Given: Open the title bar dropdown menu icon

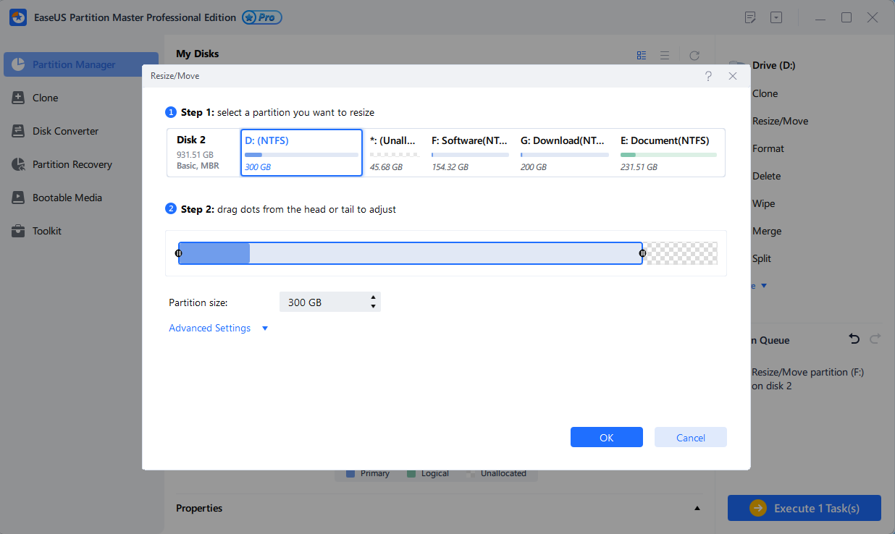Looking at the screenshot, I should pos(776,17).
